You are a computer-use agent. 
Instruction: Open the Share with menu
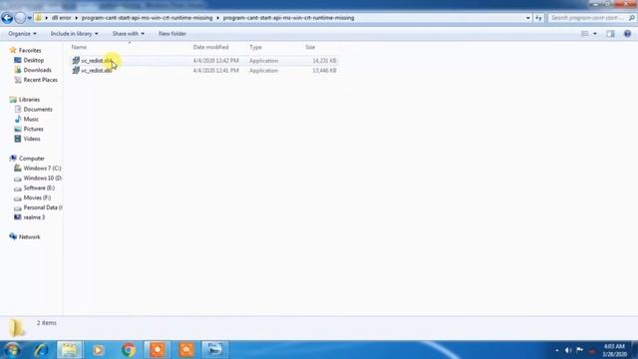[x=129, y=34]
